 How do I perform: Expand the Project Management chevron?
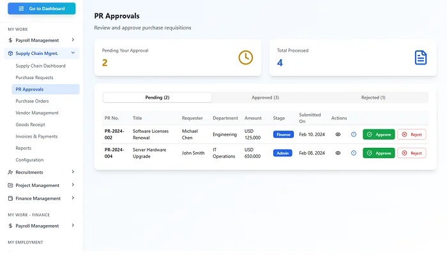73,186
